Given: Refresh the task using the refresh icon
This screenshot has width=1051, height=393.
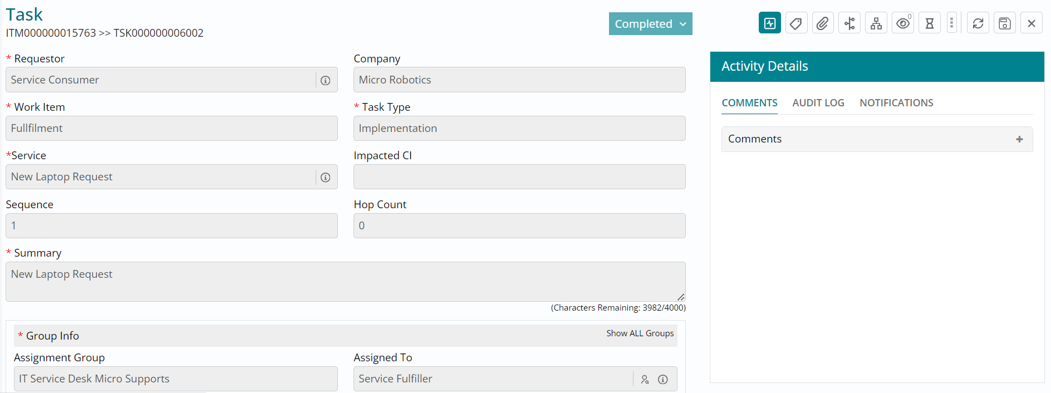Looking at the screenshot, I should coord(978,23).
